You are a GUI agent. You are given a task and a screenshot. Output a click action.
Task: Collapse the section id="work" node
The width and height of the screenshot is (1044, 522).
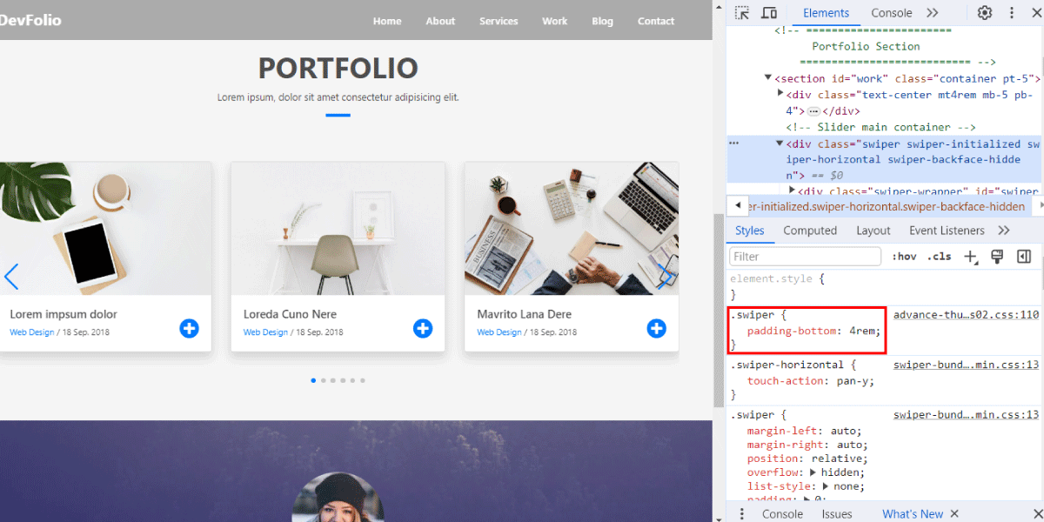[767, 78]
